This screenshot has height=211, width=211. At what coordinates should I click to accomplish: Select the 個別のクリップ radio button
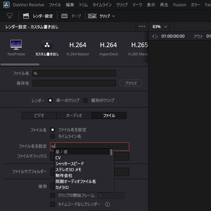(x=85, y=101)
